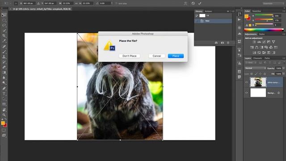Switch to the Channels tab

tap(257, 58)
